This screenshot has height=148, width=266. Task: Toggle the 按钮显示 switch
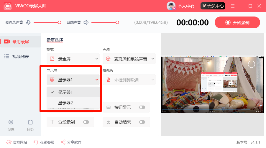(x=142, y=107)
